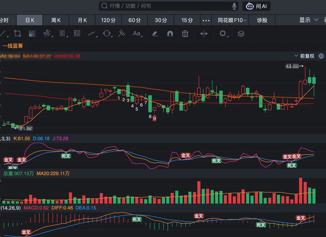Select the 30分 period tab
This screenshot has width=326, height=237.
pyautogui.click(x=161, y=20)
